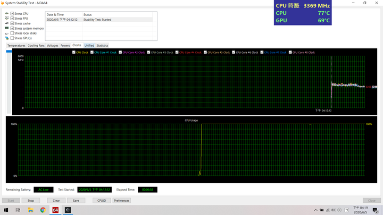Uncheck the Stress CPU checkbox

click(12, 13)
